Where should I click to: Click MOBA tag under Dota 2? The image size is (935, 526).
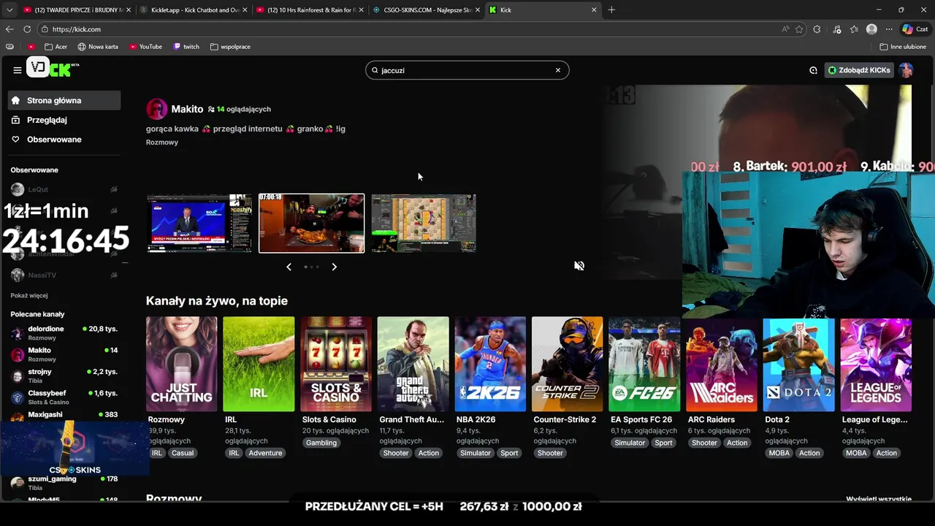(779, 453)
